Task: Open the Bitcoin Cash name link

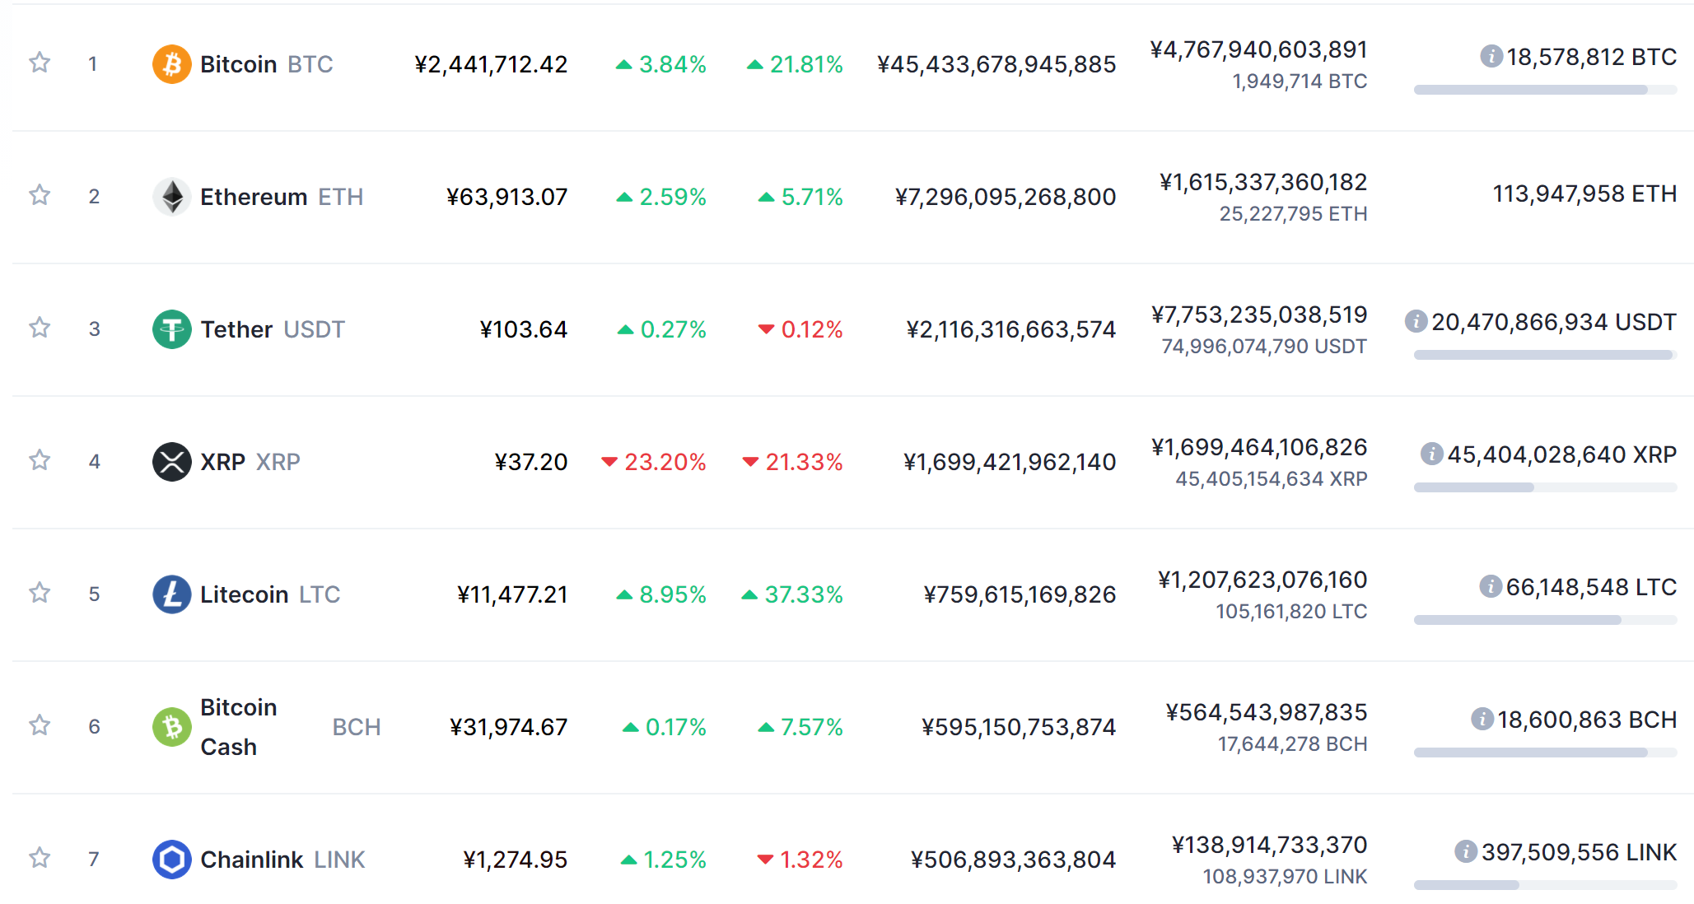Action: tap(239, 727)
